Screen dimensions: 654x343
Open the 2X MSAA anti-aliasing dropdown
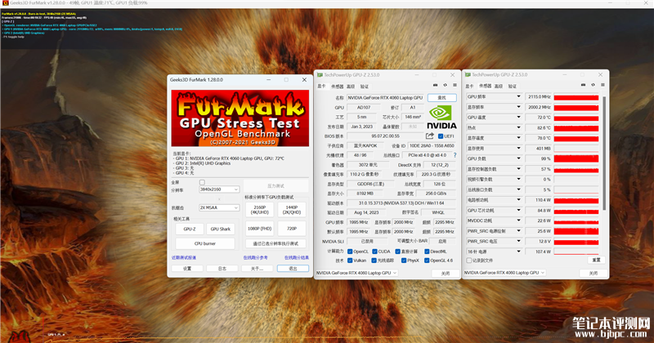pos(219,207)
